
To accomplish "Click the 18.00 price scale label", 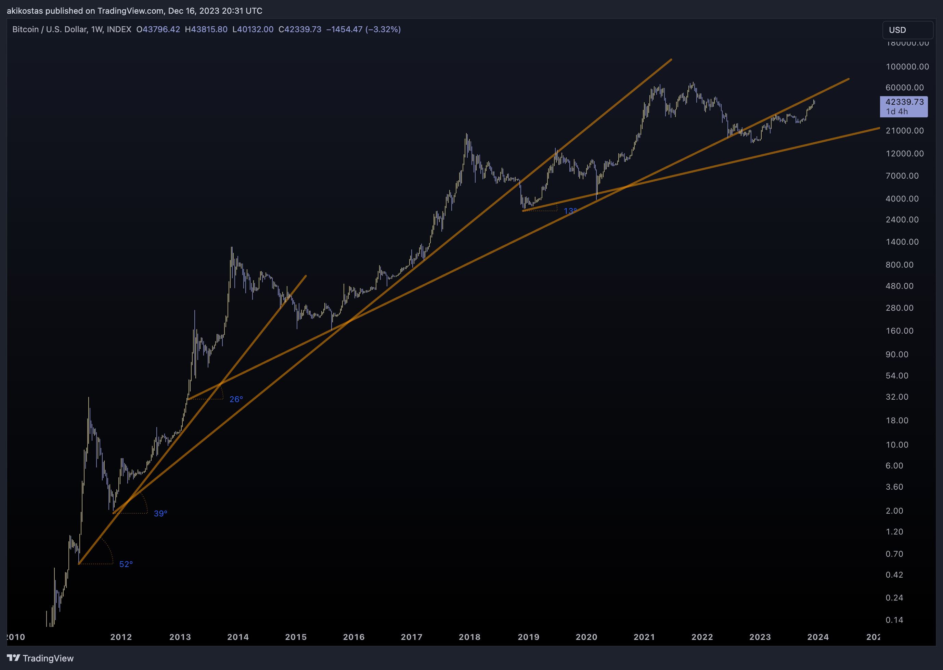I will [897, 421].
